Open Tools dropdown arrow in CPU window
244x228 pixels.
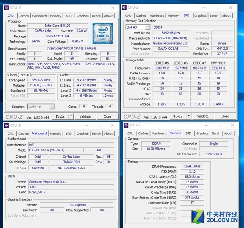71,116
